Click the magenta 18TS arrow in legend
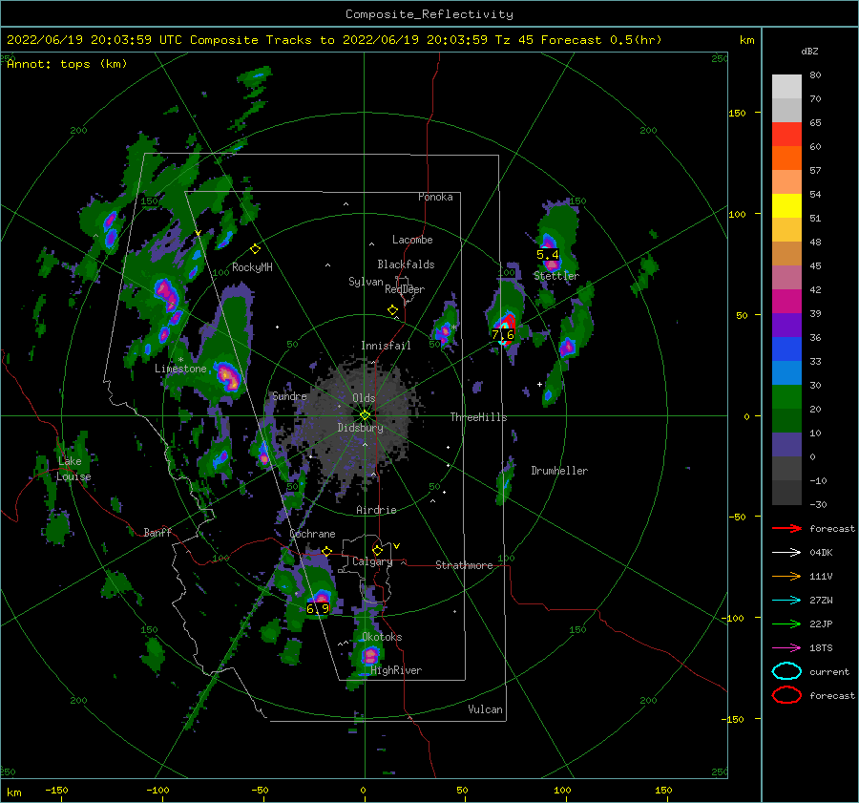The image size is (859, 803). (x=786, y=648)
